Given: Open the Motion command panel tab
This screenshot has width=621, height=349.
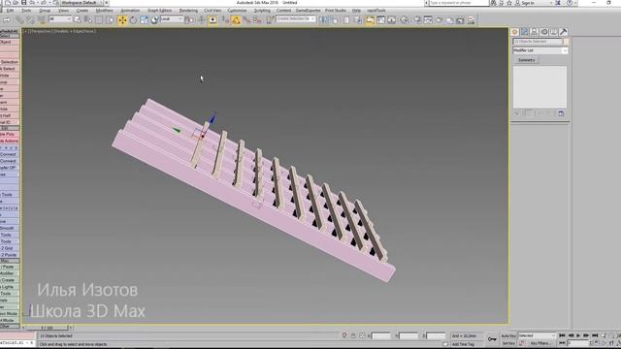Looking at the screenshot, I should click(x=543, y=32).
